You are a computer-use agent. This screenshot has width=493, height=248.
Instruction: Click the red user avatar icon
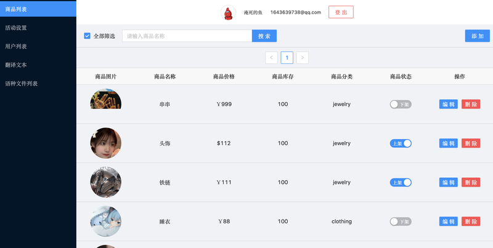click(228, 12)
